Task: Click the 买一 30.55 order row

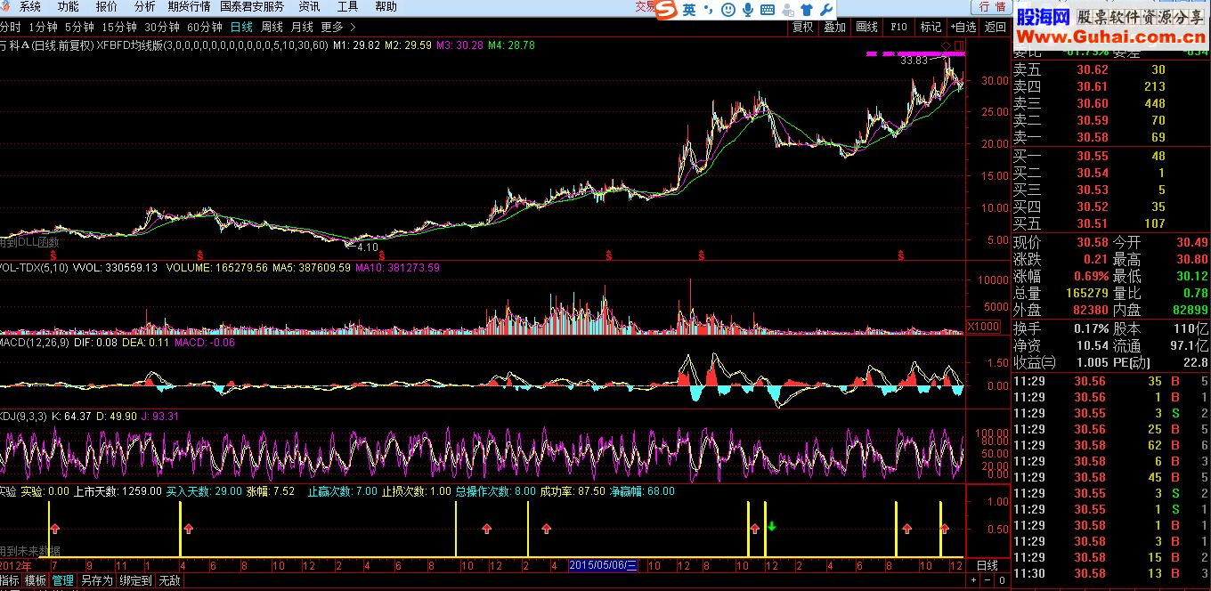Action: click(x=1110, y=157)
